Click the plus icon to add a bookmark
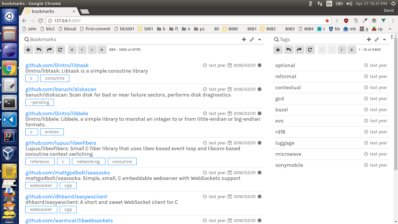The image size is (398, 224). [244, 39]
